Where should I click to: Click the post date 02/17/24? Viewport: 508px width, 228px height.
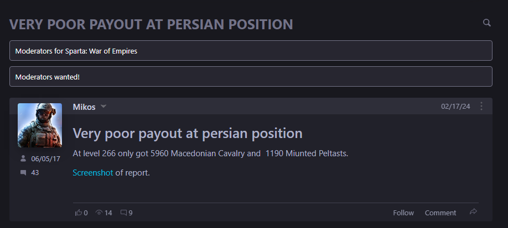(x=455, y=106)
